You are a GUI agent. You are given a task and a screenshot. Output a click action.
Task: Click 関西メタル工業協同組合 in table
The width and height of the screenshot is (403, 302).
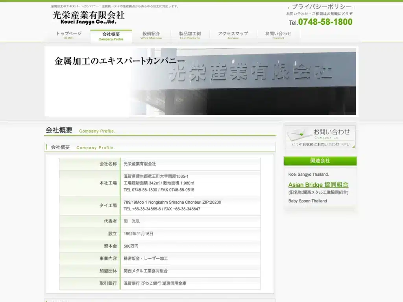[146, 271]
